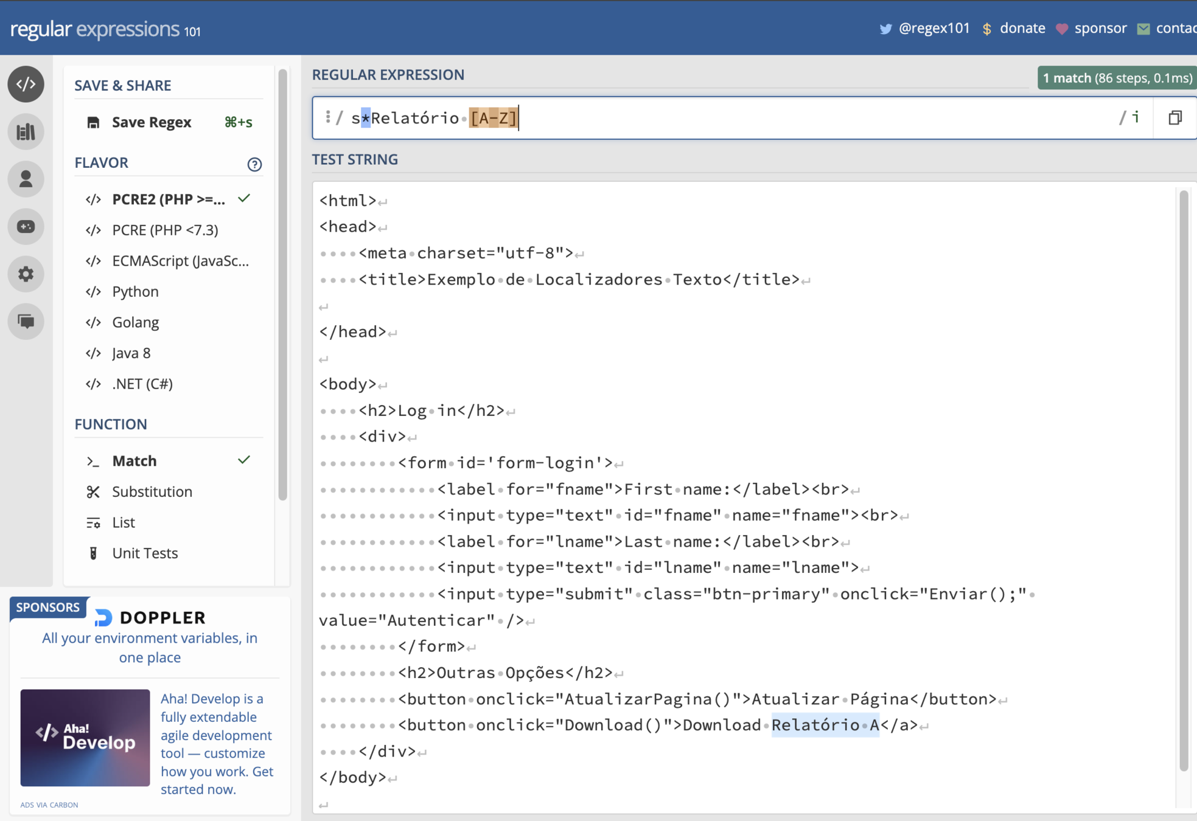Open the regex editor code icon in sidebar

26,84
